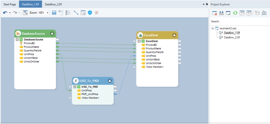Click the green refresh icon in Project Explorer
The height and width of the screenshot is (124, 270).
235,13
